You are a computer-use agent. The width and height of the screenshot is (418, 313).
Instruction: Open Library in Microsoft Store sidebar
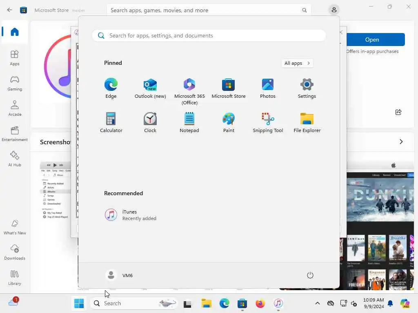(x=15, y=278)
